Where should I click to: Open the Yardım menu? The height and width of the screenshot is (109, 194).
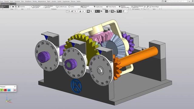click(x=79, y=1)
